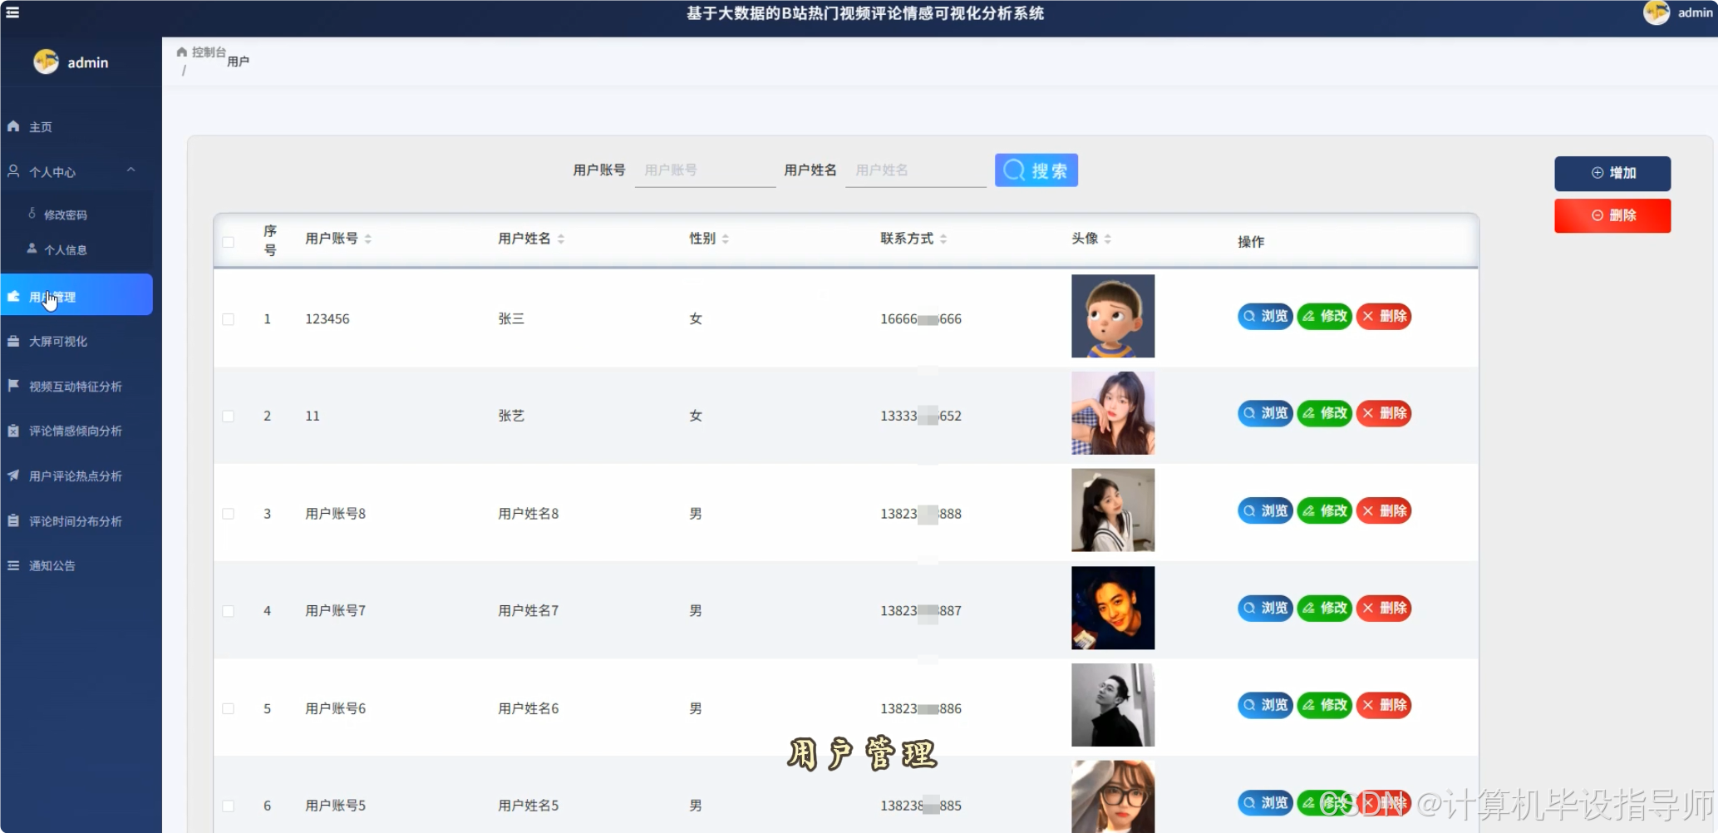Open 张三's avatar thumbnail

[x=1112, y=316]
